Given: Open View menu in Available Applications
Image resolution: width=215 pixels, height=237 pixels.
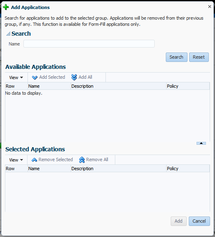Looking at the screenshot, I should 16,77.
